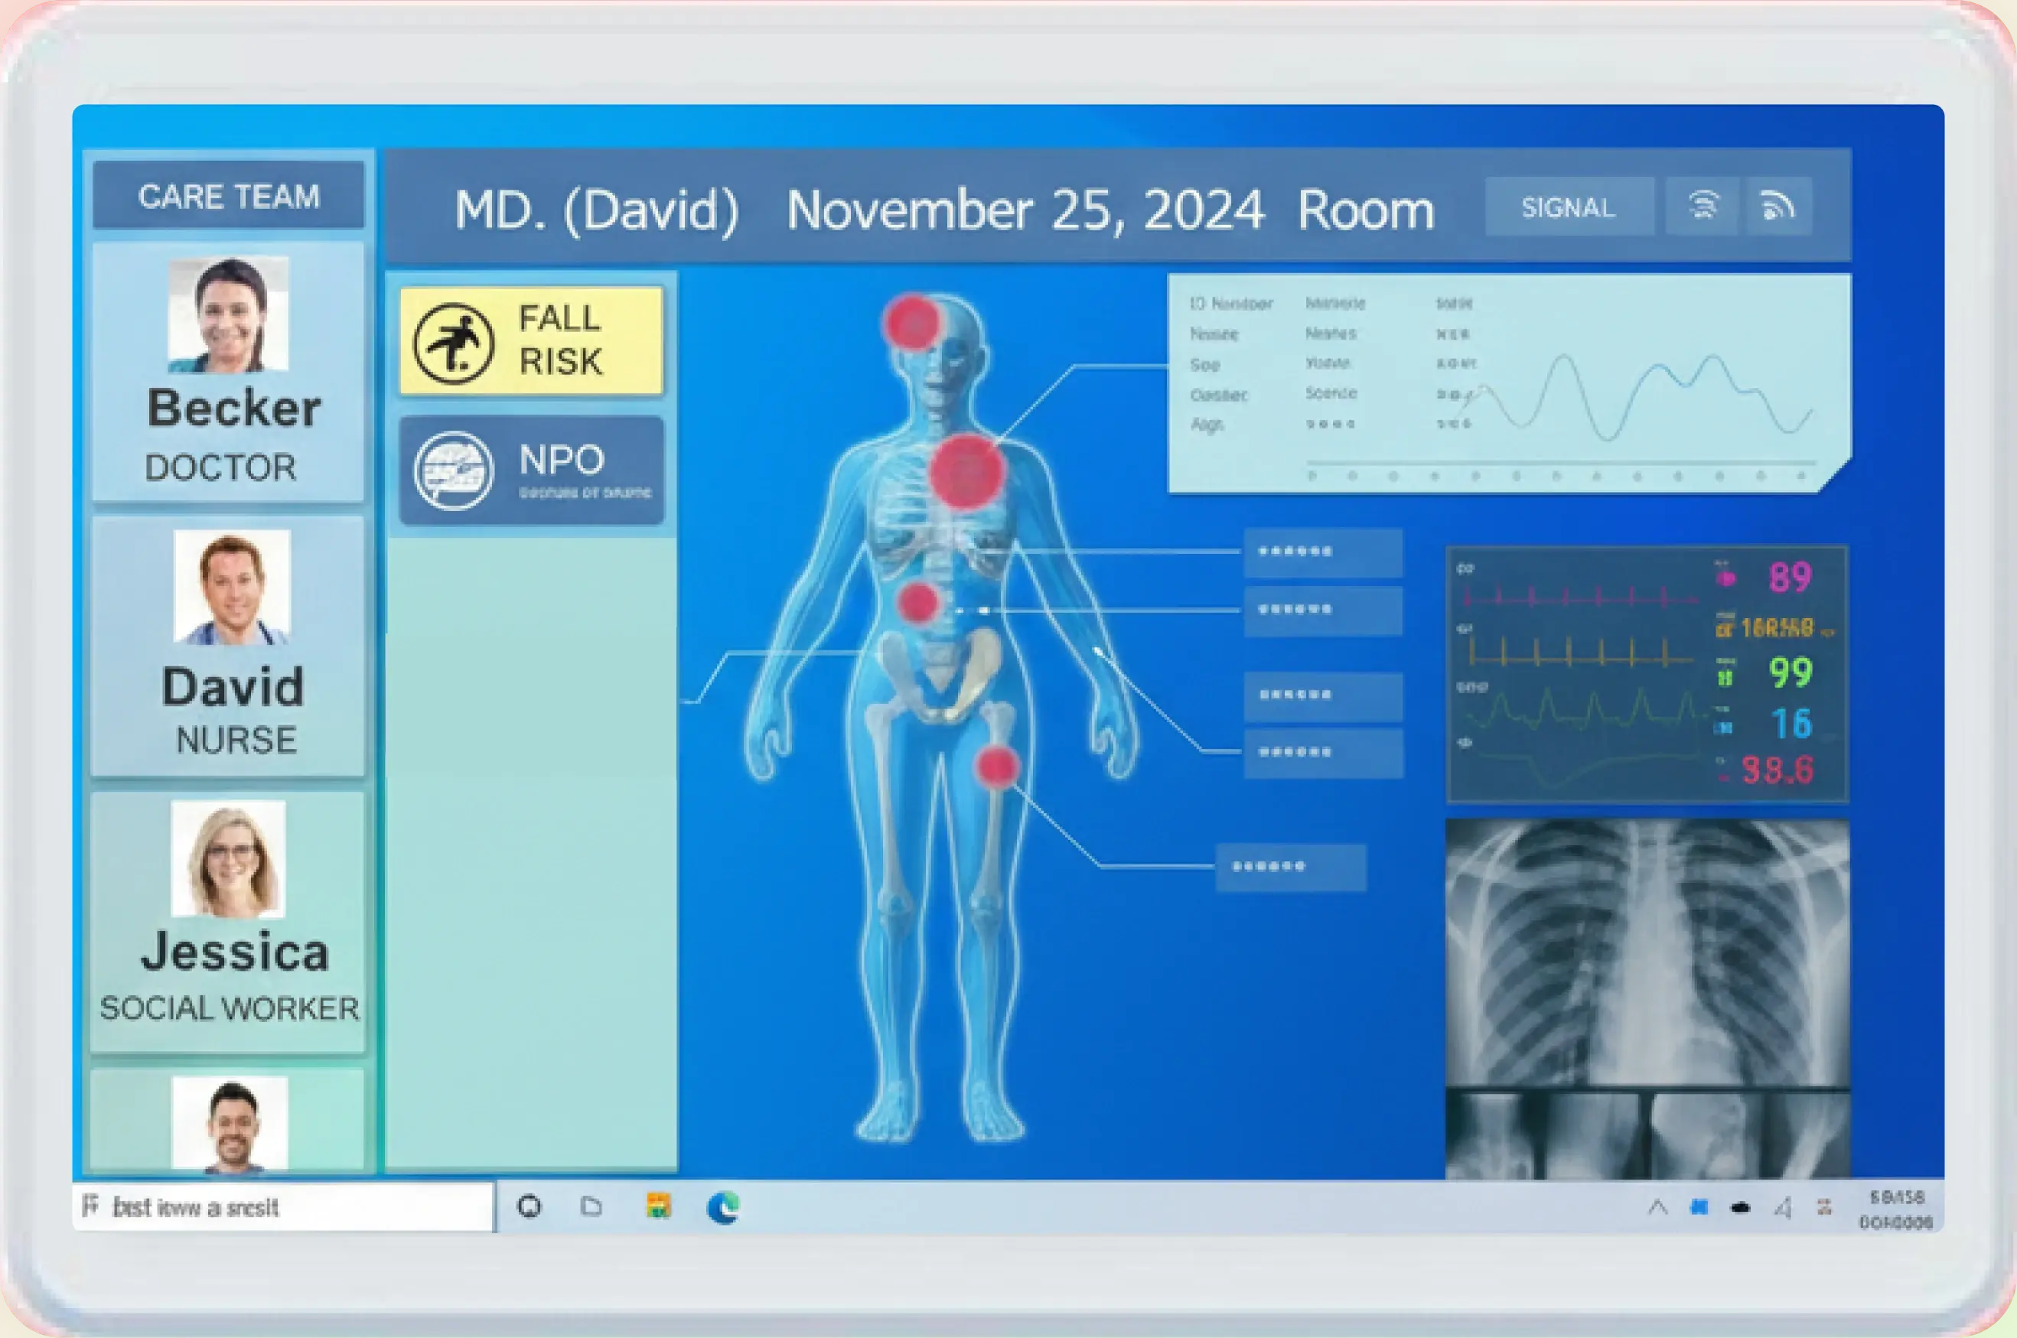Click the SpO2 value 99
Image resolution: width=2017 pixels, height=1338 pixels.
click(1791, 673)
